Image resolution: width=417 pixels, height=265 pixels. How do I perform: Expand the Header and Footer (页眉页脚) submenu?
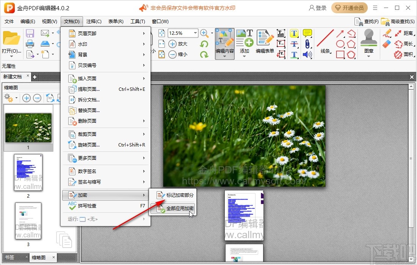coord(106,33)
